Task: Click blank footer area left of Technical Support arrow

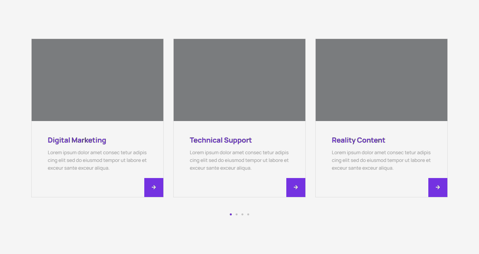Action: click(229, 187)
